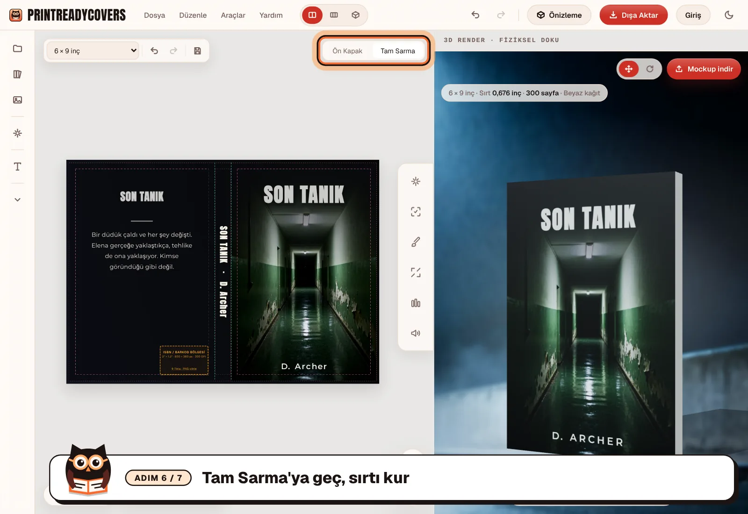Click the Giriş login button
748x514 pixels.
coord(693,15)
